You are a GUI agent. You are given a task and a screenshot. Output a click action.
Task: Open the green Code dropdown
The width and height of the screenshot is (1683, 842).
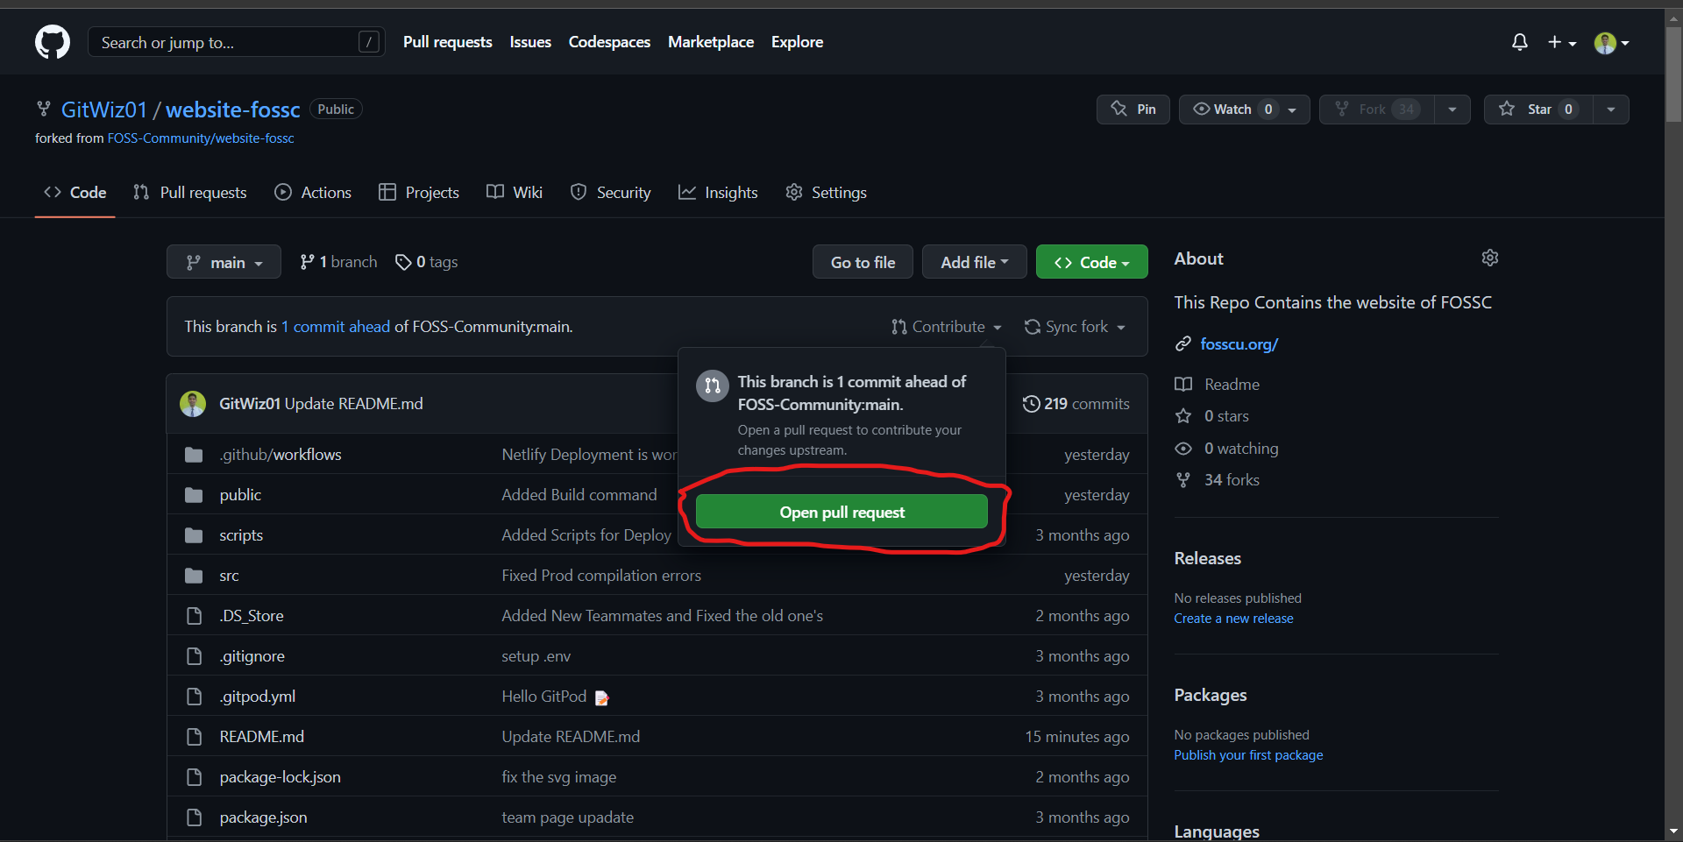(x=1092, y=262)
